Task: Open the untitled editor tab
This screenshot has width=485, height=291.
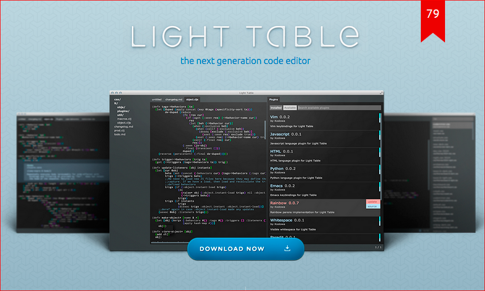Action: (x=157, y=99)
